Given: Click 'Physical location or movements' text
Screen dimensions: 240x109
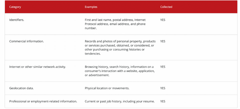Looking at the screenshot, I should pyautogui.click(x=107, y=88).
